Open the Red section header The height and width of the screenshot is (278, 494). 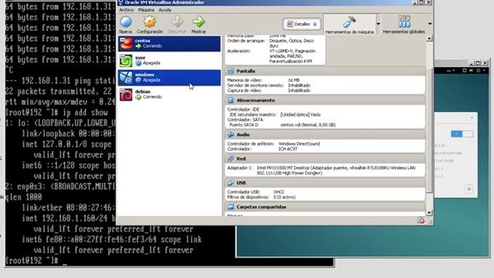pos(325,158)
